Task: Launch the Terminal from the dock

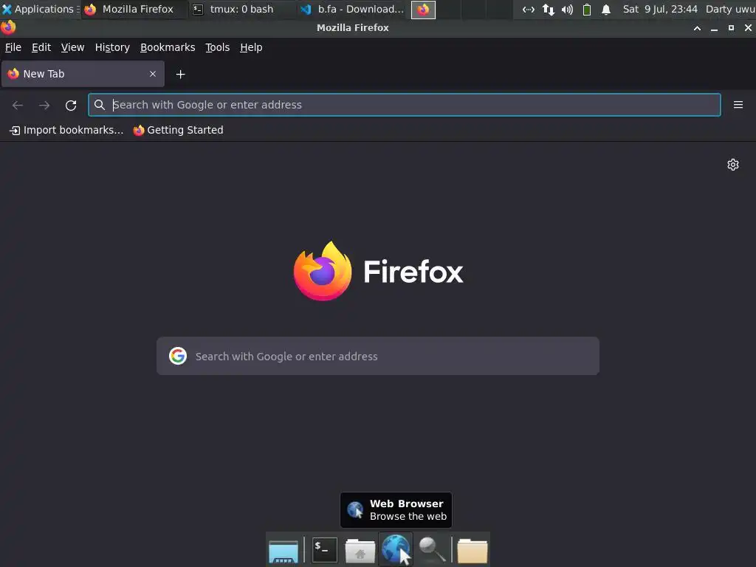Action: tap(325, 550)
